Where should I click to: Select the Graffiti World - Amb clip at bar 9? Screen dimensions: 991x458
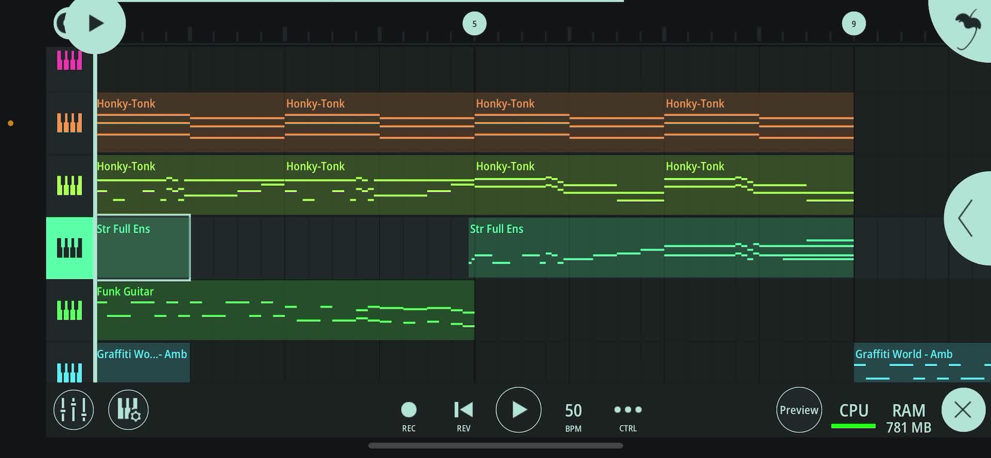pos(922,363)
